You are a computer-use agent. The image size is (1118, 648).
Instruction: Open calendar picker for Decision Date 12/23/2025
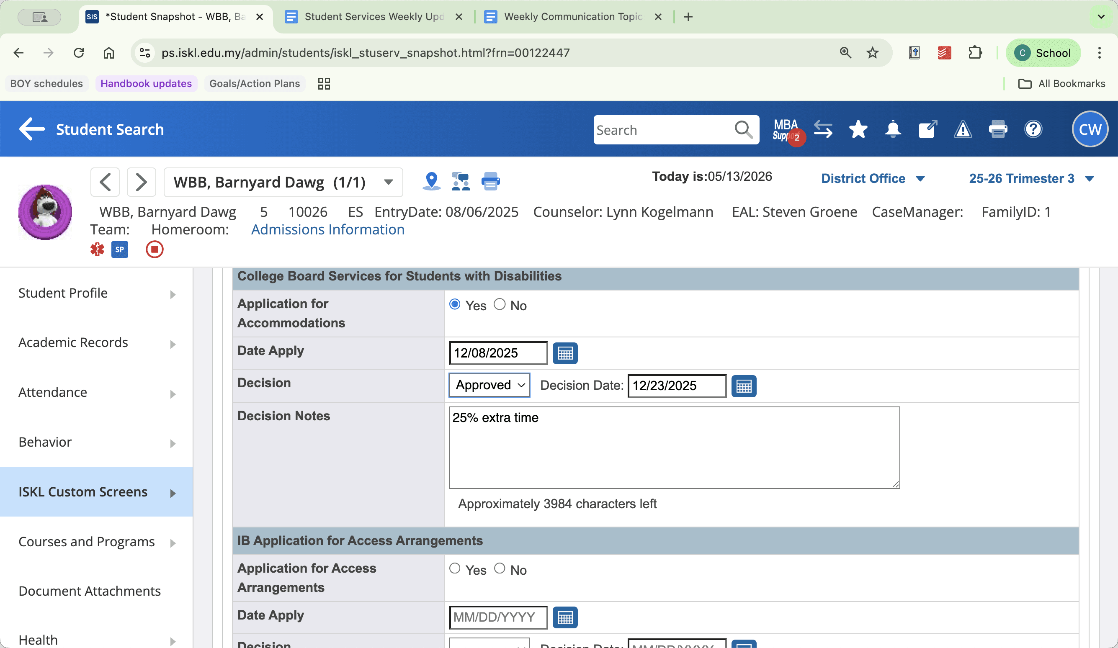[744, 386]
